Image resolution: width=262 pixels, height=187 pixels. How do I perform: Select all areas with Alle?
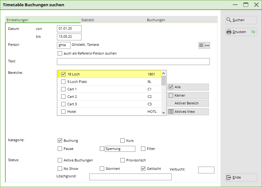pyautogui.click(x=188, y=87)
